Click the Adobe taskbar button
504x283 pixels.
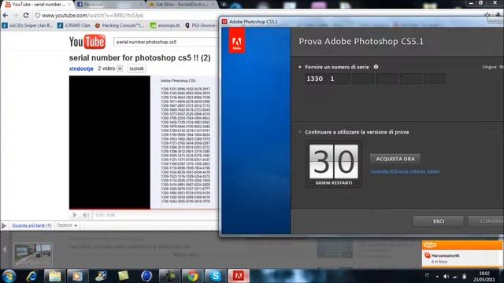[239, 276]
